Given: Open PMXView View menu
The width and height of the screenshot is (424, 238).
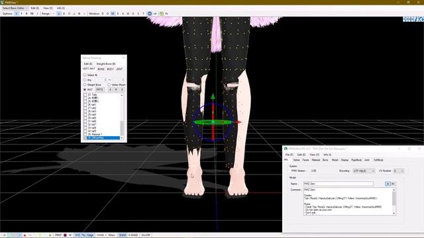Looking at the screenshot, I should [x=48, y=8].
